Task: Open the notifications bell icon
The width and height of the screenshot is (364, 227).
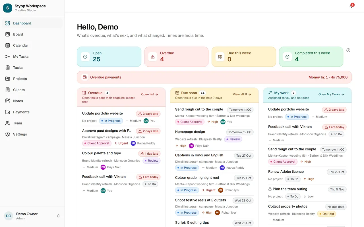Action: [x=351, y=6]
